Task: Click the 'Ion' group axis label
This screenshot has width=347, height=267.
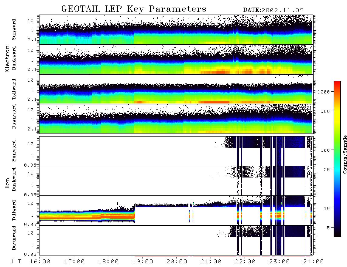Action: coord(7,183)
